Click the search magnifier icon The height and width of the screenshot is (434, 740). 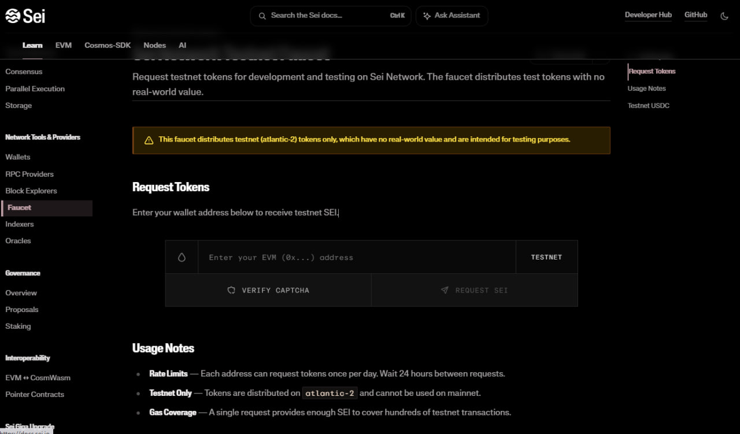click(262, 16)
